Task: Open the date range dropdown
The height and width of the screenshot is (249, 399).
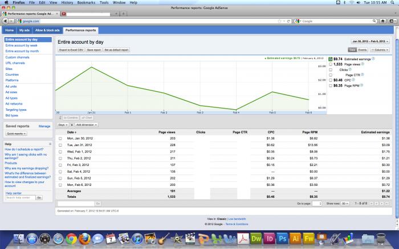Action: (370, 42)
